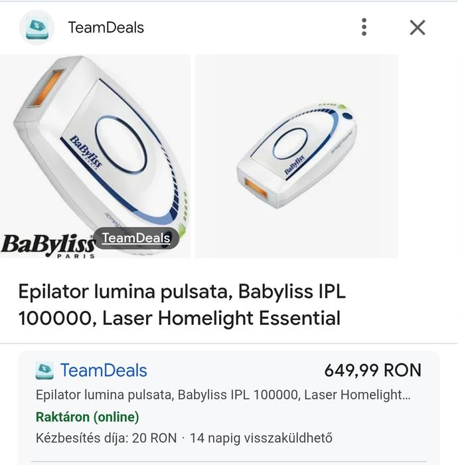
Task: Click the 649,99 RON price
Action: point(372,371)
